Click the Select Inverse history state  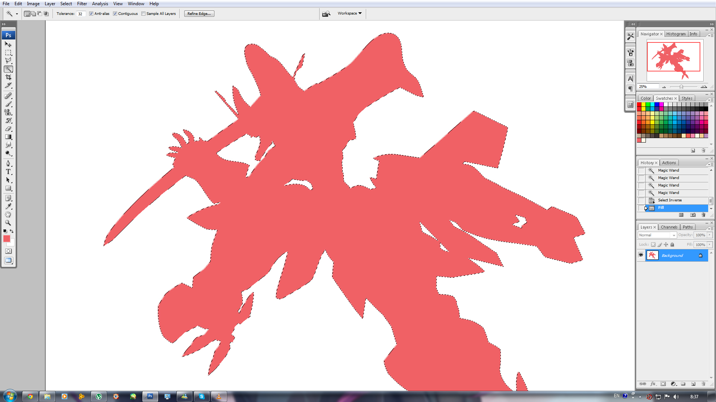point(676,200)
